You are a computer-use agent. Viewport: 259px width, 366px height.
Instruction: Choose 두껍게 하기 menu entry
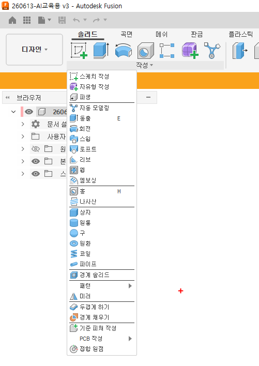[x=102, y=307]
